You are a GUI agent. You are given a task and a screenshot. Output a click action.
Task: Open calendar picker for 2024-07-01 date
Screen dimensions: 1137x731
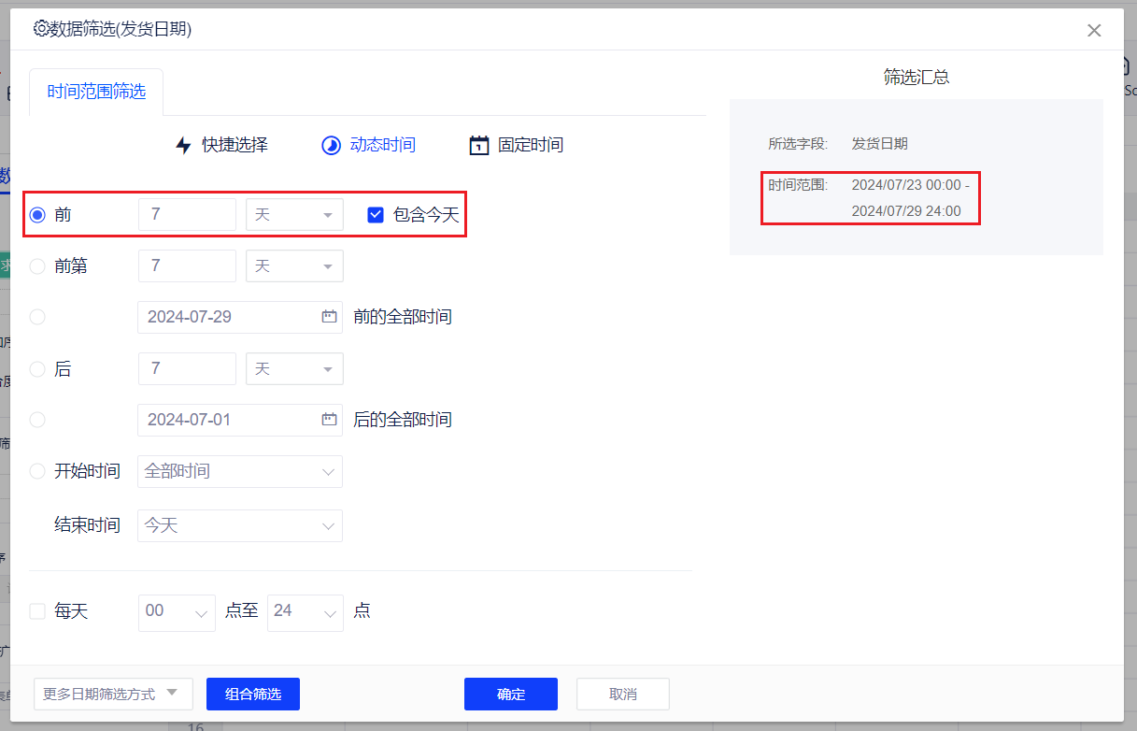pos(329,420)
